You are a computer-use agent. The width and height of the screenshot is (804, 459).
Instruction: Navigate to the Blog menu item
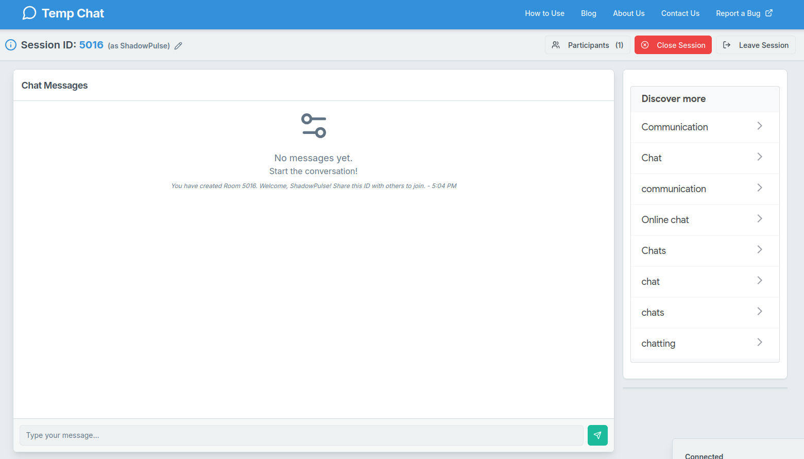588,13
